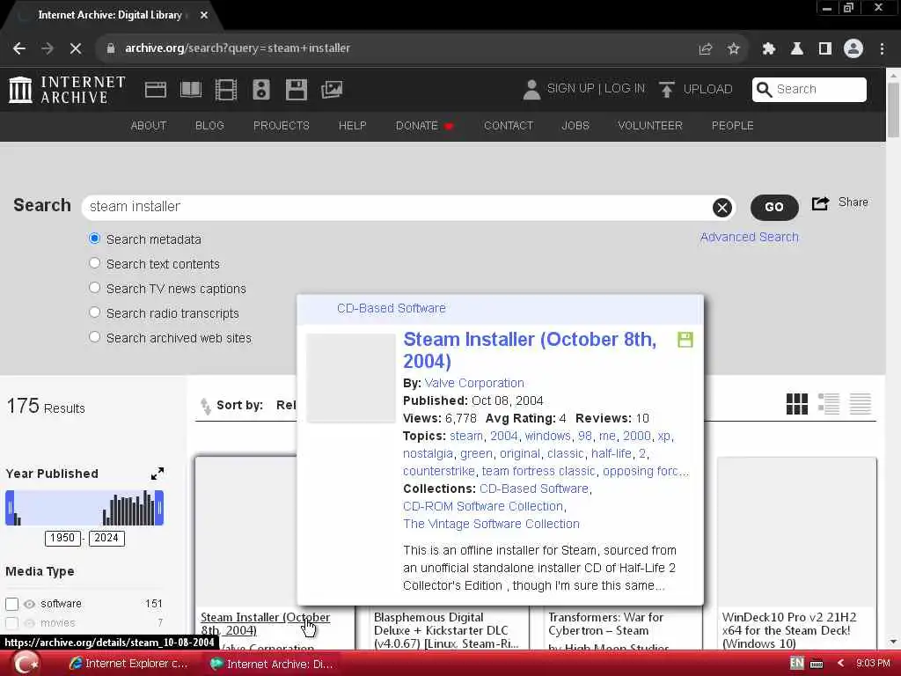Open Advanced Search link

point(750,238)
